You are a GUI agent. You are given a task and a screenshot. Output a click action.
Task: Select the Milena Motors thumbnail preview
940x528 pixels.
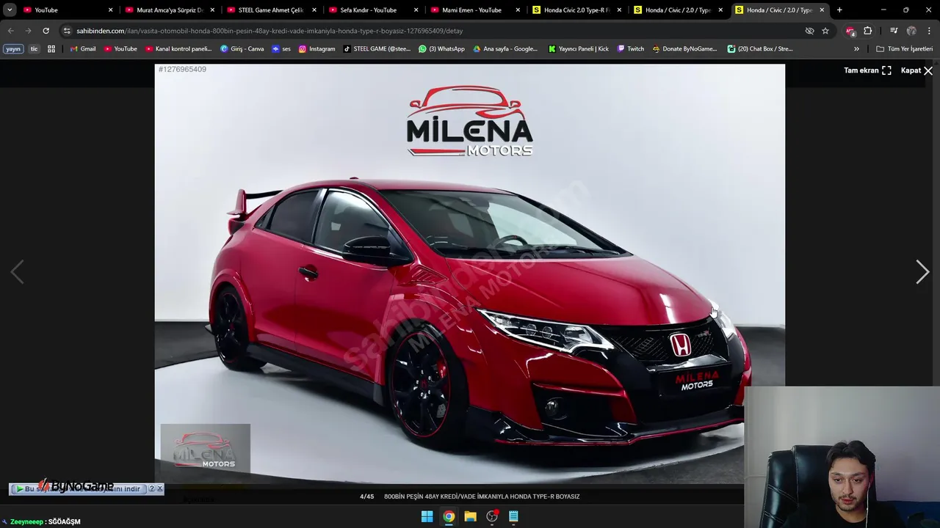(206, 448)
